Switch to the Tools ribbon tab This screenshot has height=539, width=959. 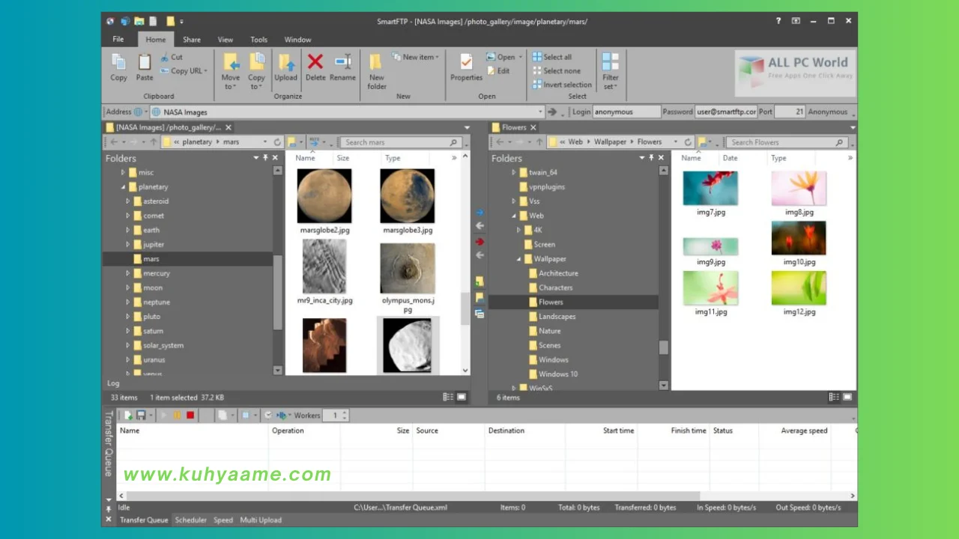(x=258, y=40)
